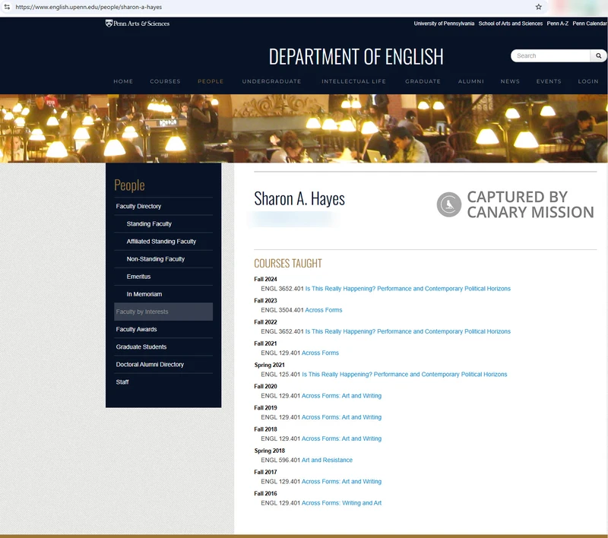Open Fall 2017 Across Forms: Art and Writing
608x538 pixels.
point(341,482)
